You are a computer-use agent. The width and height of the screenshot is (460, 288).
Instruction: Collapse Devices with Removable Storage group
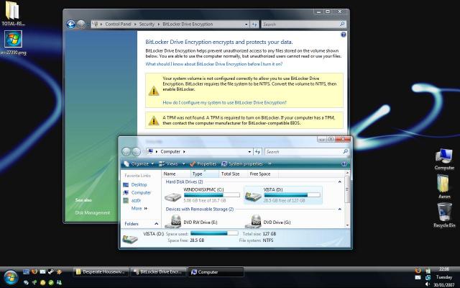click(x=340, y=210)
